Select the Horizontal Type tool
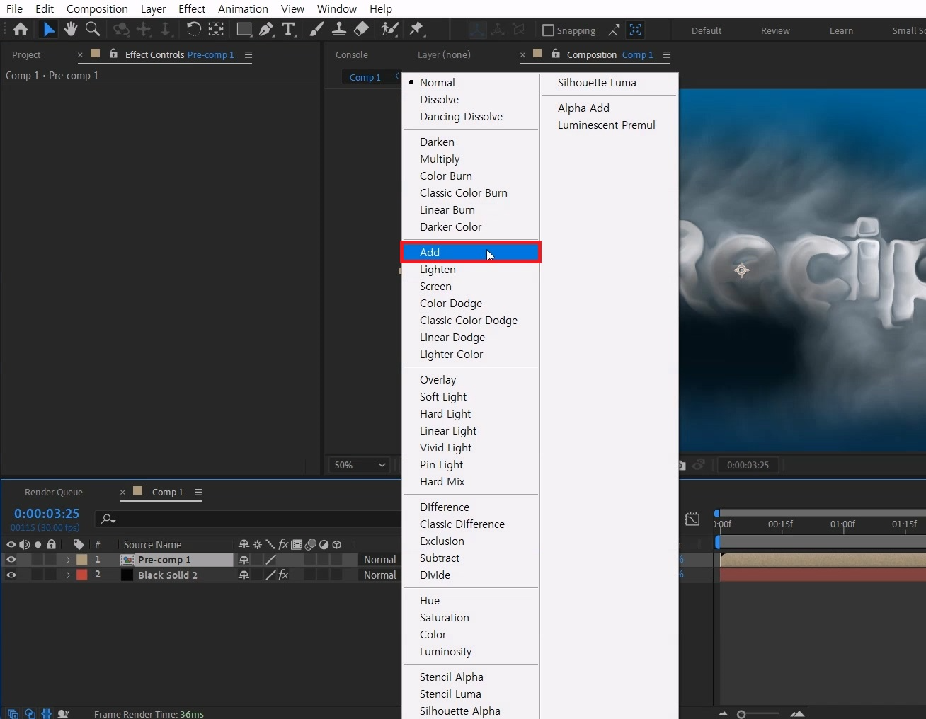This screenshot has width=926, height=719. coord(288,29)
